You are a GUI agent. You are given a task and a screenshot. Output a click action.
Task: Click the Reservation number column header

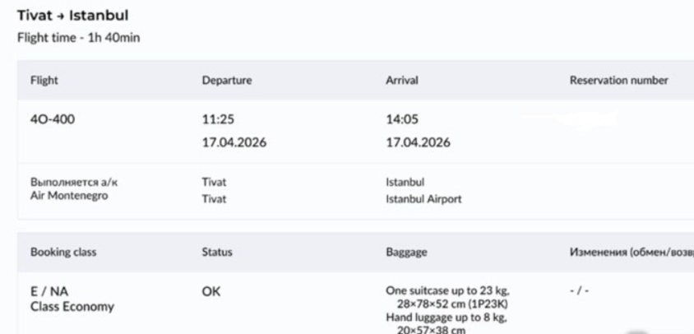(x=618, y=80)
